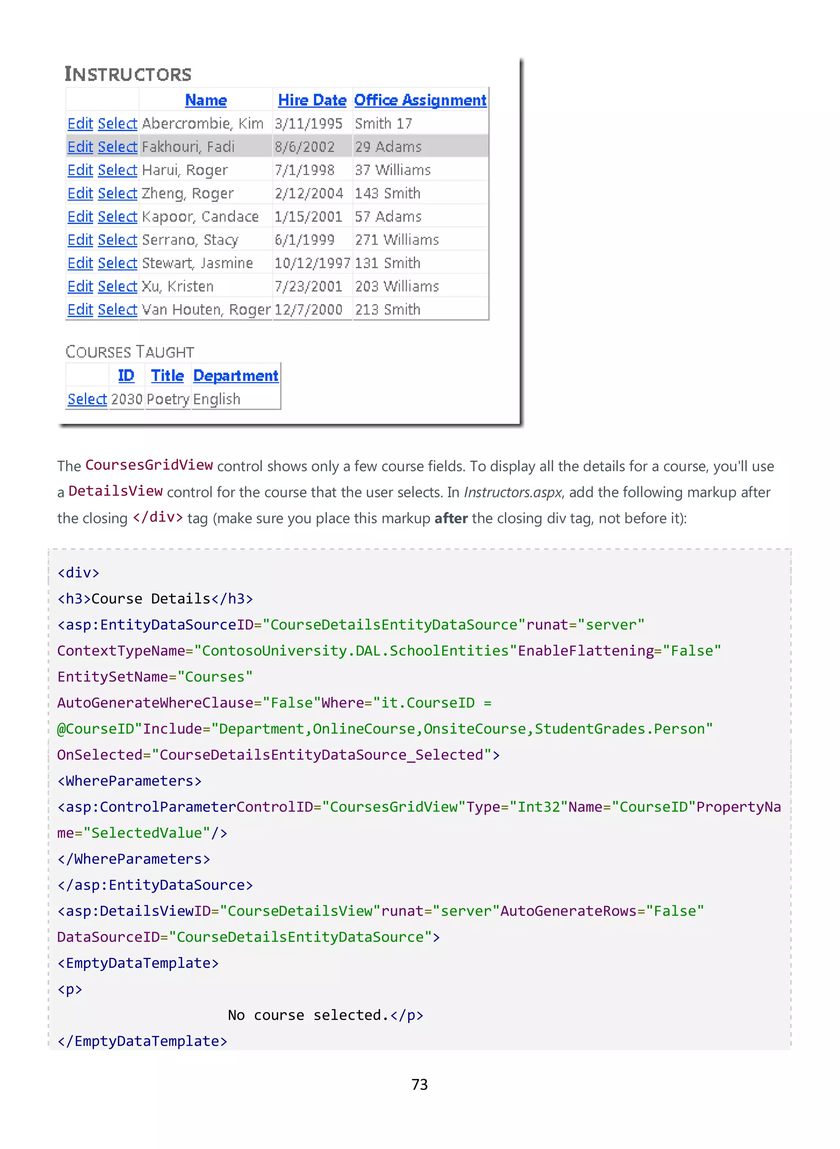This screenshot has height=1149, width=840.
Task: Click Edit for Kapoor, Candace
Action: [x=80, y=217]
